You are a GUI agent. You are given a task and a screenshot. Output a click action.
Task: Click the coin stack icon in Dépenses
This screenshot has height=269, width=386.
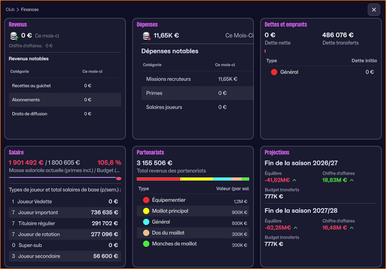(146, 36)
